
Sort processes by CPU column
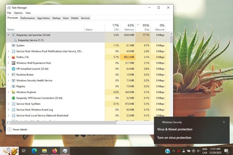pos(113,27)
